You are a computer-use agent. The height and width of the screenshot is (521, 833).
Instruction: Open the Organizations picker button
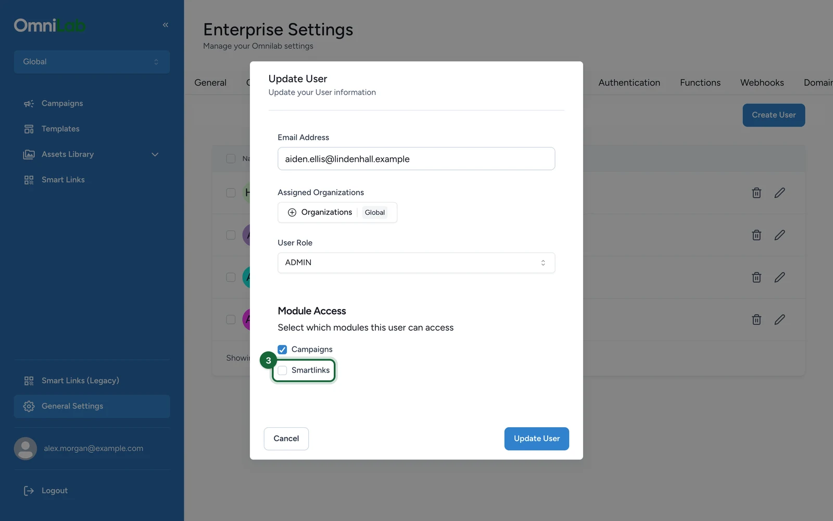337,213
